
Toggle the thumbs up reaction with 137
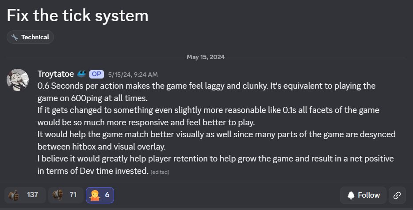click(x=25, y=195)
